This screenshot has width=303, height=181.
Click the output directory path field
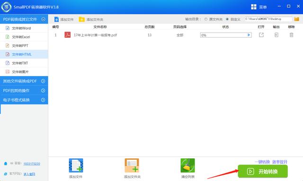pyautogui.click(x=268, y=19)
